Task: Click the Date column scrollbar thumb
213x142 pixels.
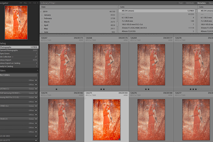Action: click(x=117, y=24)
